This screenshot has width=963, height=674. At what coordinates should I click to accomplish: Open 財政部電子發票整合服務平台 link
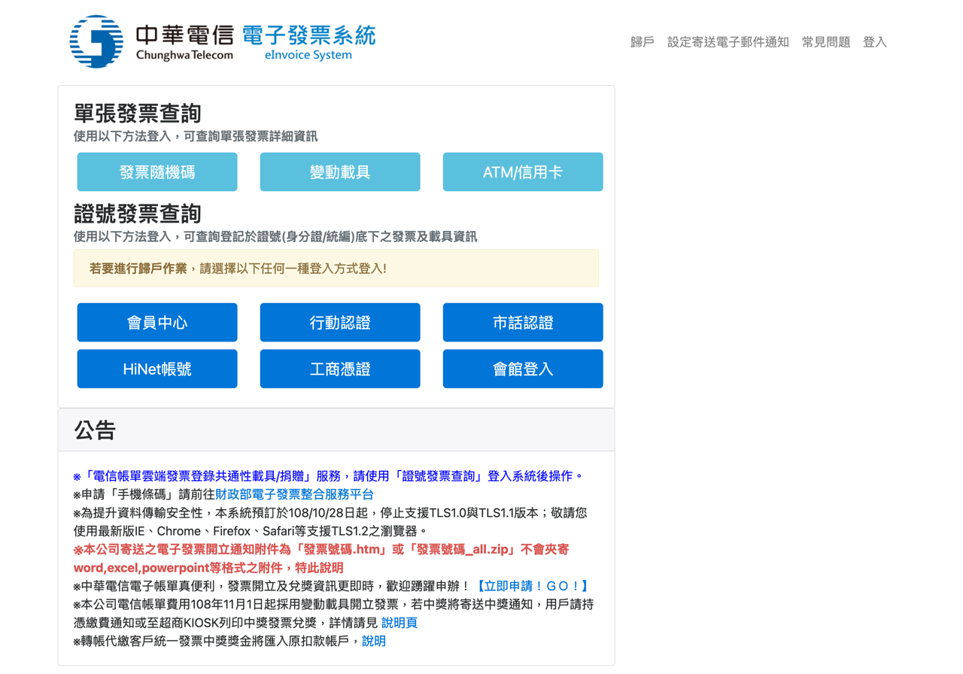pos(294,494)
